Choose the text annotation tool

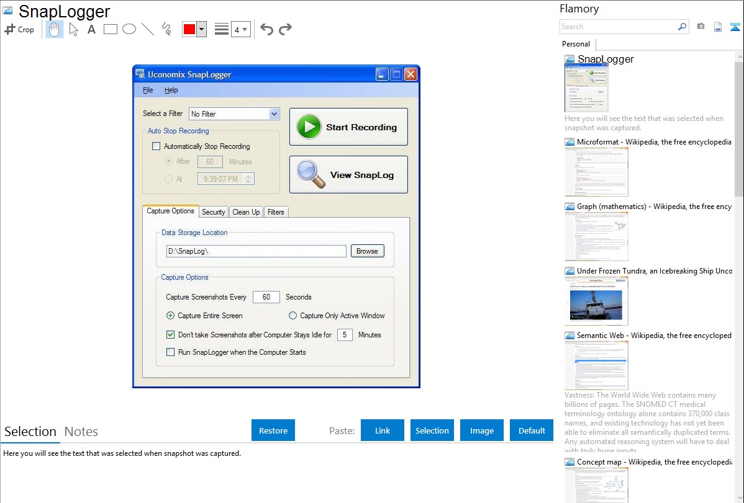(91, 29)
